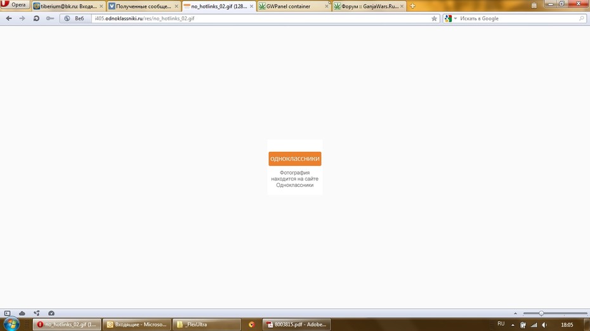Open Opera Link cloud icon
590x331 pixels.
[x=22, y=313]
